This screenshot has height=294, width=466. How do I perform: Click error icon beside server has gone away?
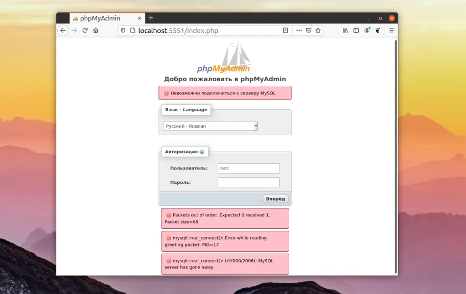(169, 261)
